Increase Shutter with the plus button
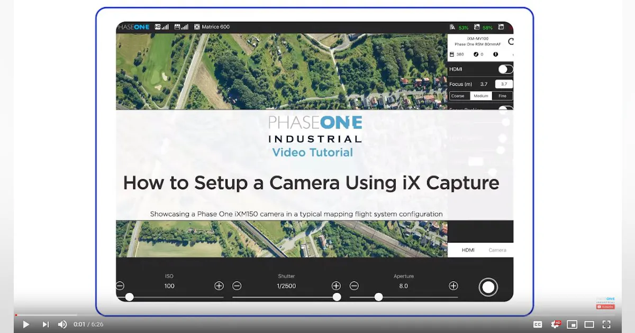 pos(336,286)
